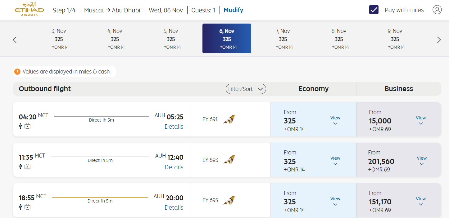
Task: Click Etihad tail icon beside EY 691
Action: (x=229, y=119)
